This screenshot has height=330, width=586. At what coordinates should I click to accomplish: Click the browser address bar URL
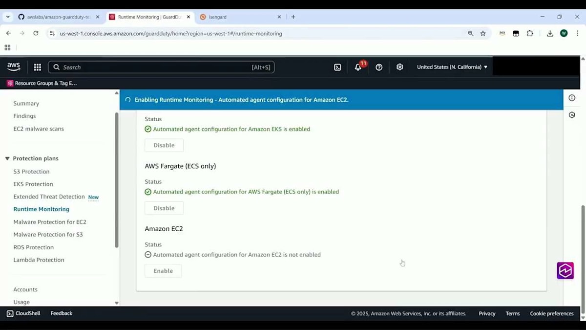(x=171, y=33)
